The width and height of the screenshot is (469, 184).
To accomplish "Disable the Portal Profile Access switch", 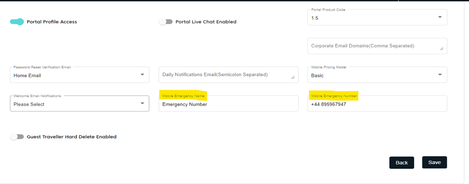I will tap(17, 22).
